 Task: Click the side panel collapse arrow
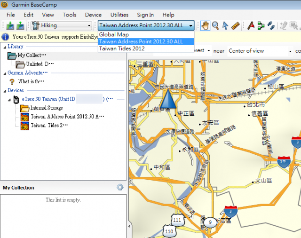[x=130, y=226]
